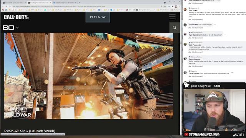Click the callofduty.com address bar

pyautogui.click(x=86, y=7)
